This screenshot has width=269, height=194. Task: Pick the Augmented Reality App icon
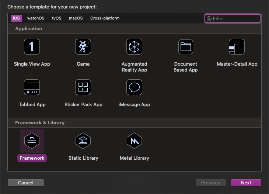coord(134,47)
